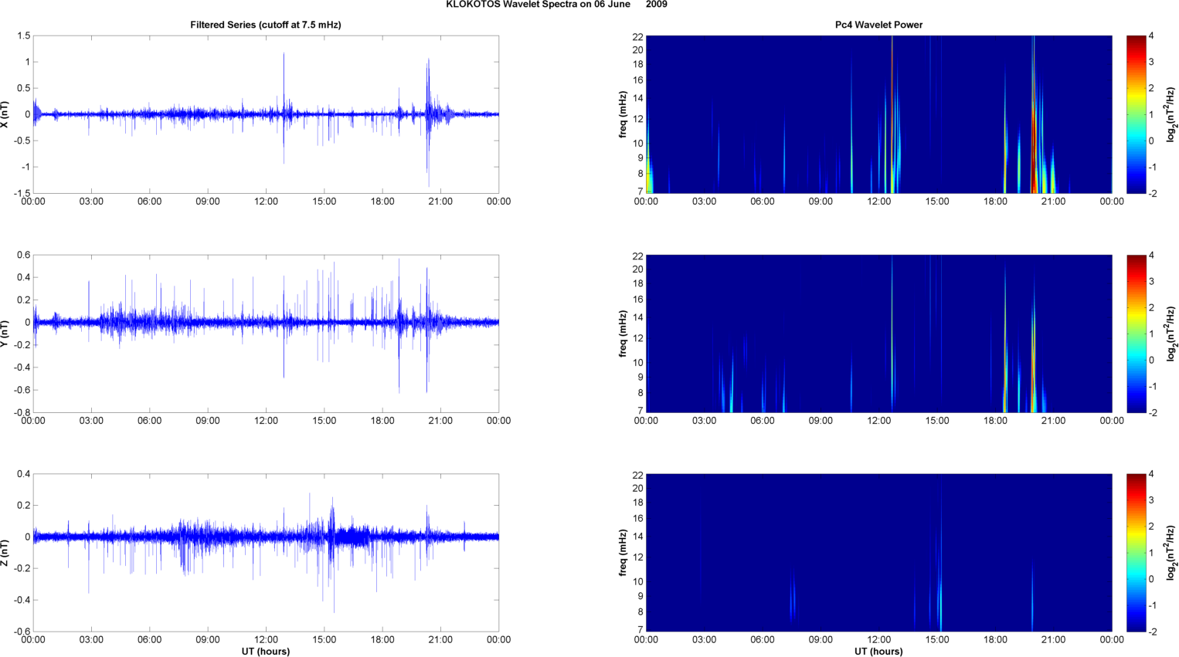Click "freq (mHz)" label of the Z-component spectrogram
This screenshot has height=657, width=1179.
pos(623,553)
